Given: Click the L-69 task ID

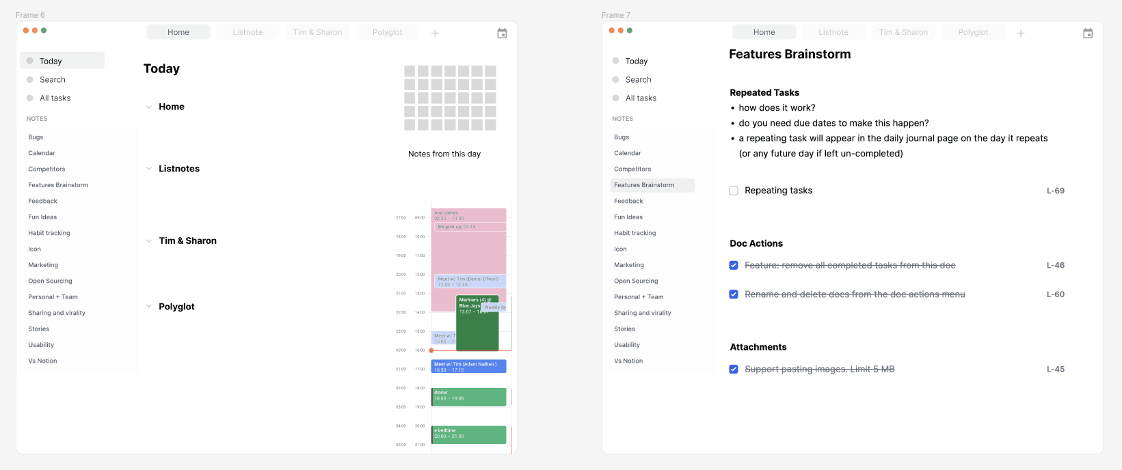Looking at the screenshot, I should [x=1056, y=191].
